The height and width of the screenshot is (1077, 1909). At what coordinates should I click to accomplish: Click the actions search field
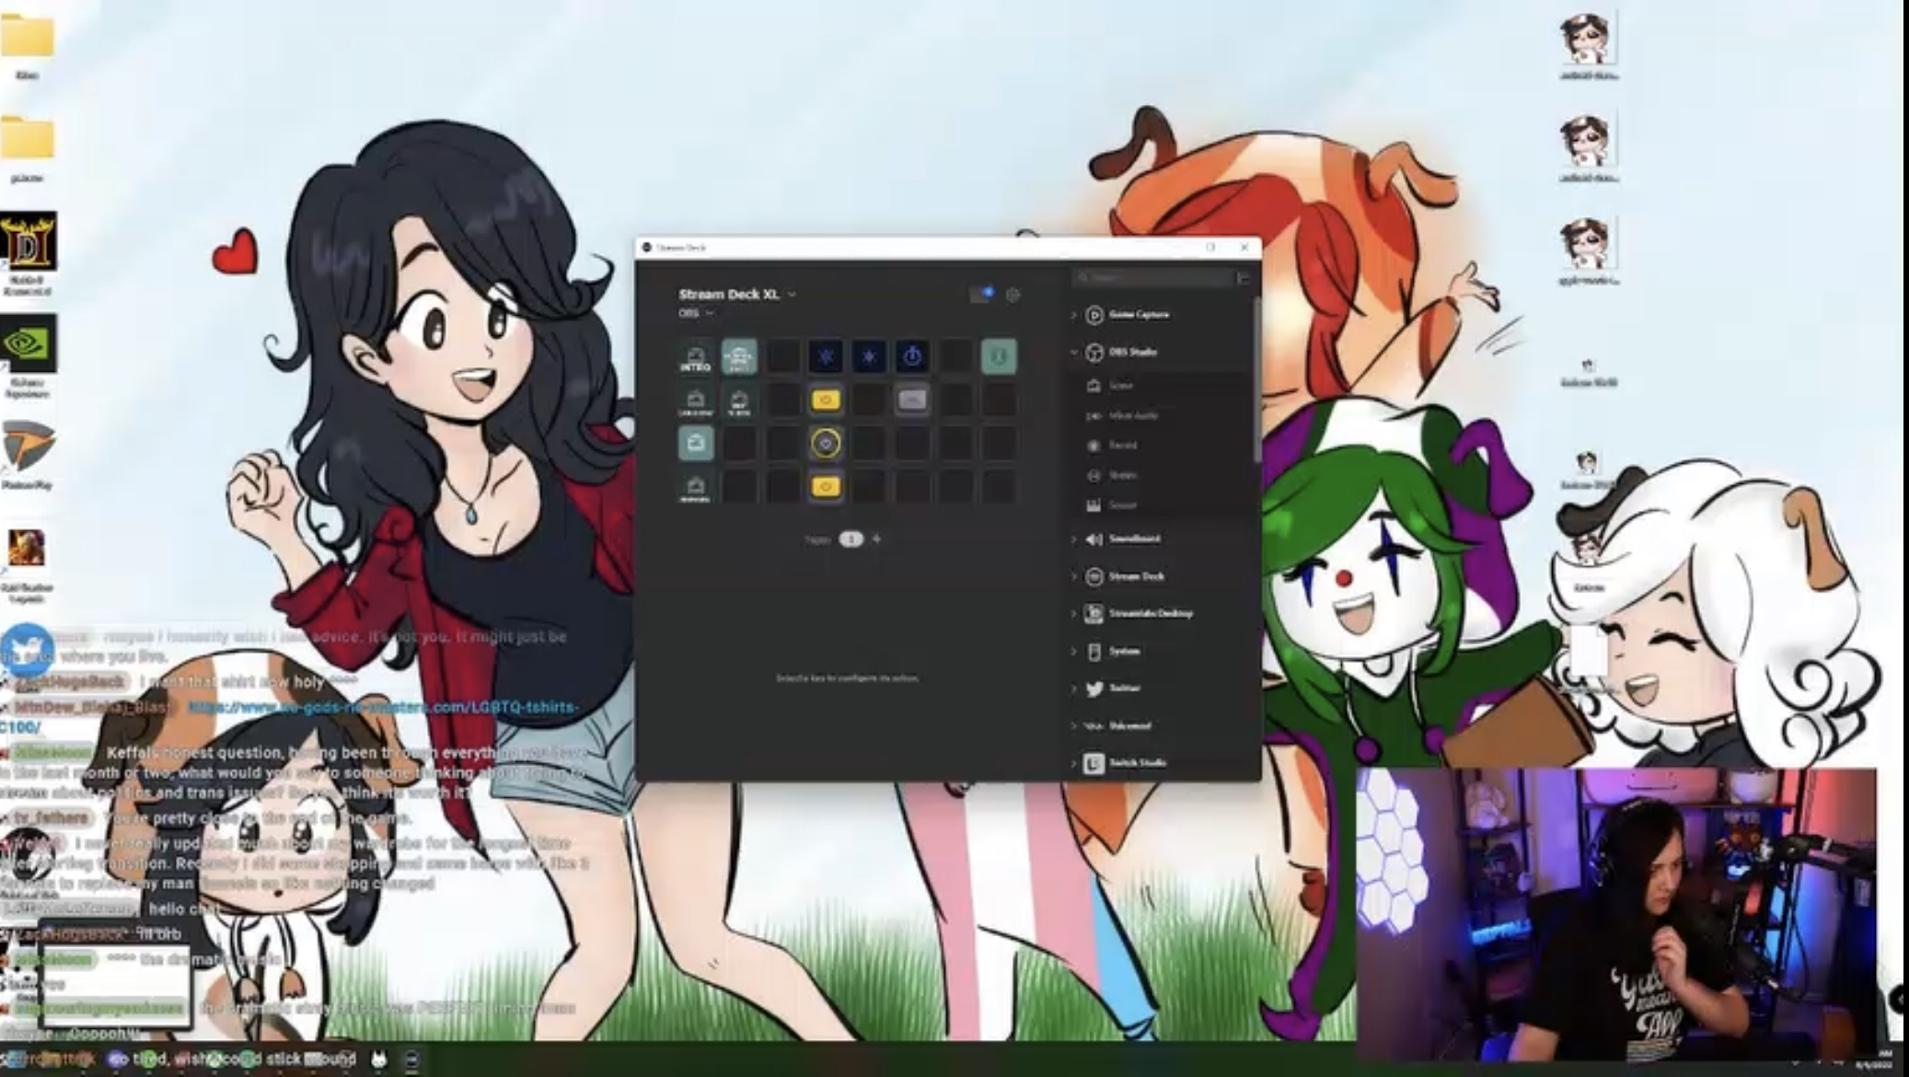click(x=1153, y=277)
